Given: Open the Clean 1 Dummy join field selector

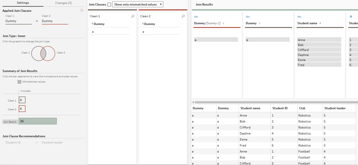Looking at the screenshot, I should point(19,21).
